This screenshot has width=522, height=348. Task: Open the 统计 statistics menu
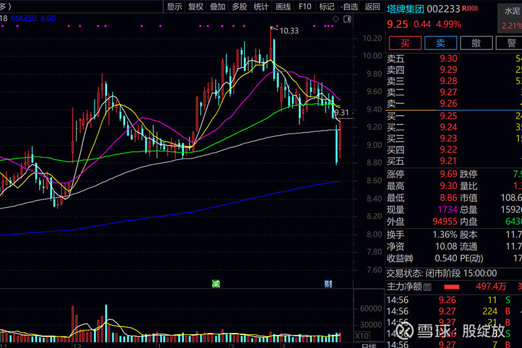(261, 7)
